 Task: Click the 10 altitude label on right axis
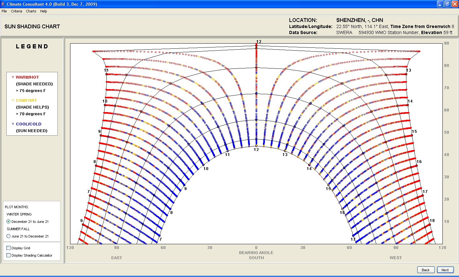click(x=447, y=222)
